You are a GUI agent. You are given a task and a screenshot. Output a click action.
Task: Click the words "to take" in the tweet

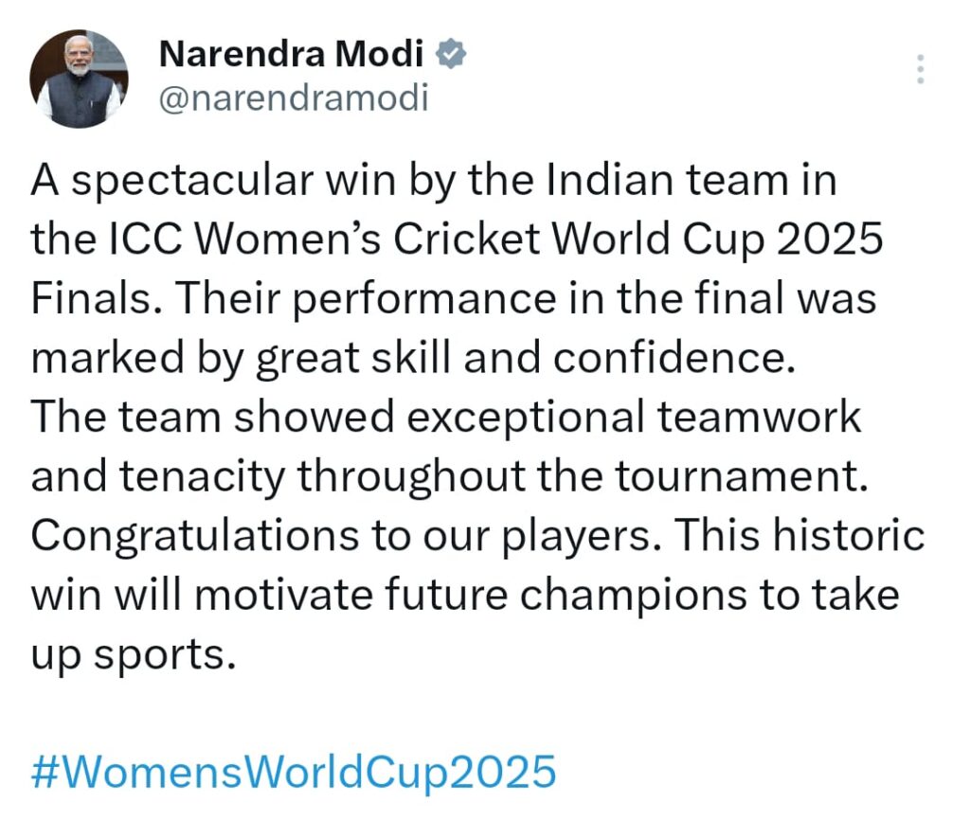tap(836, 596)
